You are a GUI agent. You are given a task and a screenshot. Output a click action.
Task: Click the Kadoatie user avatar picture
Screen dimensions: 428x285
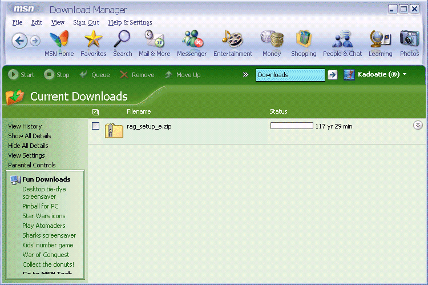coord(349,75)
